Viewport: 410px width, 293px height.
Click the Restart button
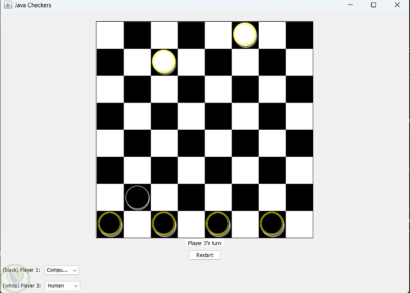click(x=205, y=255)
